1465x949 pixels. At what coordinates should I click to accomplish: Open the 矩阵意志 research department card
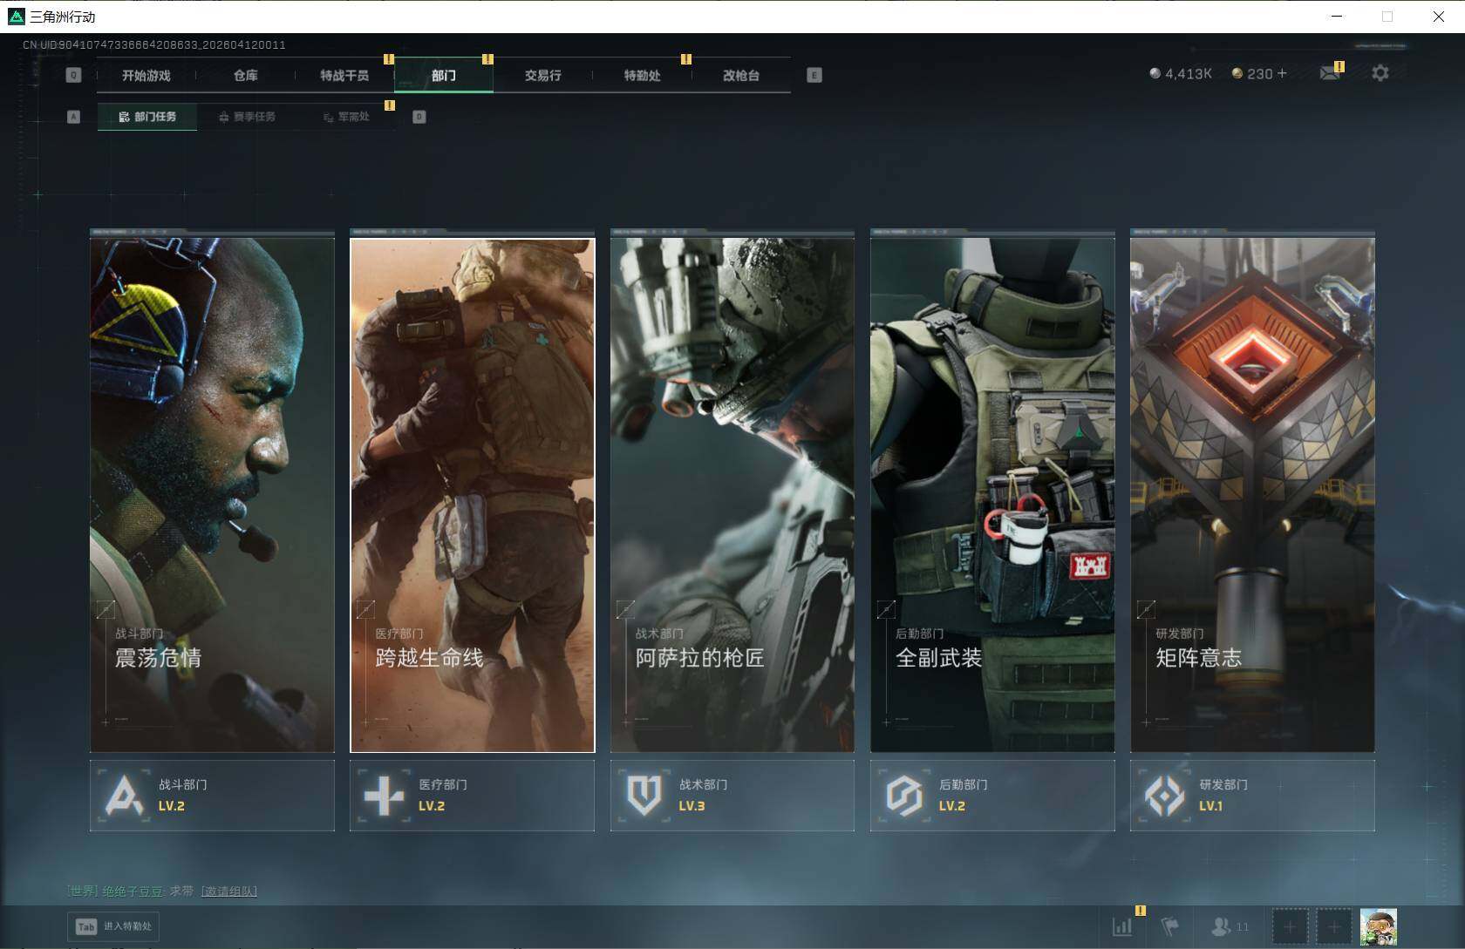point(1252,494)
